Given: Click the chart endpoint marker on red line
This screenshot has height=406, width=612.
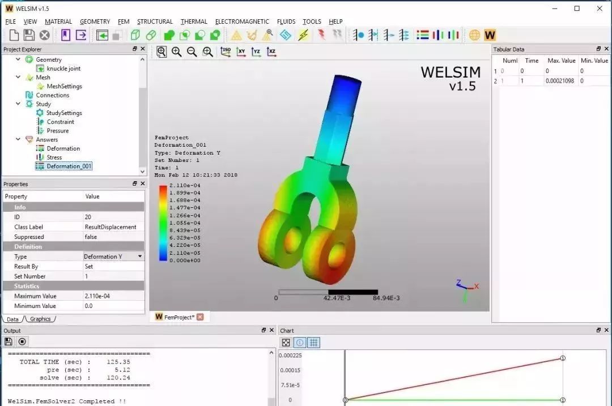Looking at the screenshot, I should [563, 358].
